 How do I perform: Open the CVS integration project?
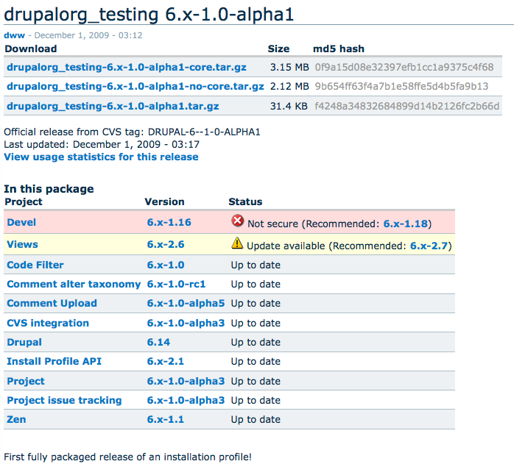[x=48, y=324]
